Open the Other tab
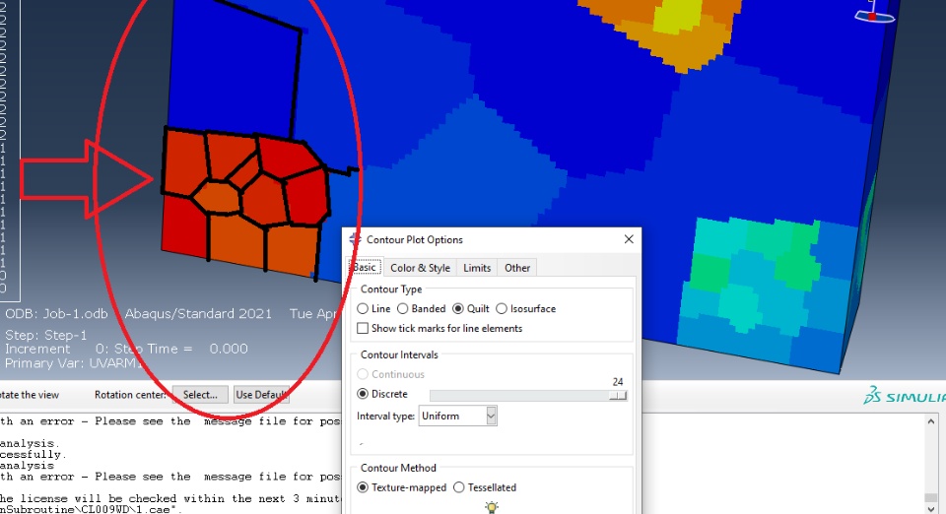This screenshot has width=946, height=514. point(517,268)
